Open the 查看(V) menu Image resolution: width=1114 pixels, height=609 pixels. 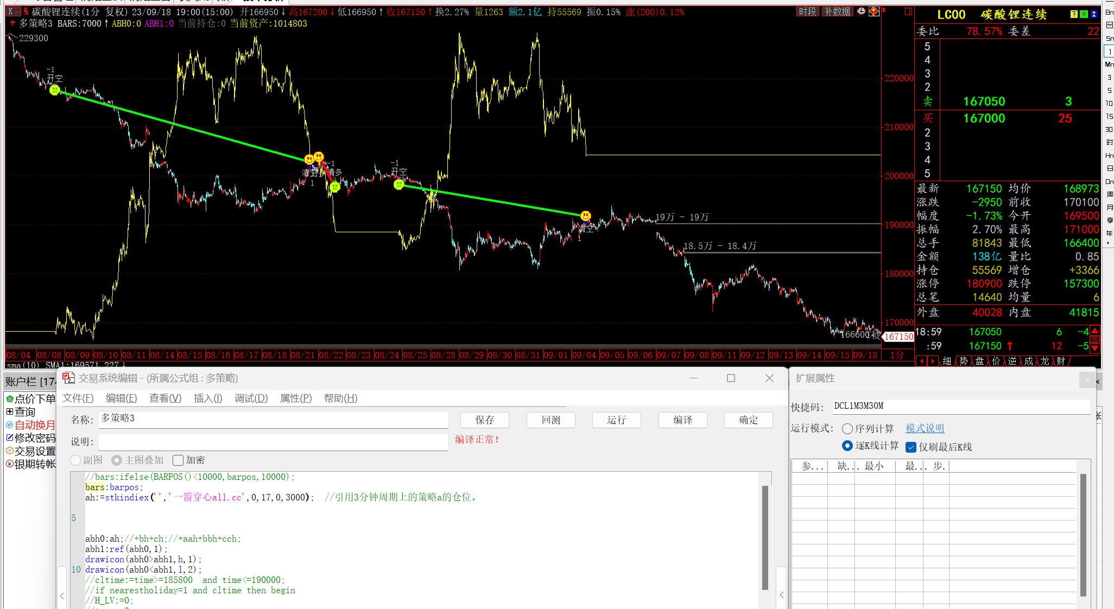pos(165,398)
